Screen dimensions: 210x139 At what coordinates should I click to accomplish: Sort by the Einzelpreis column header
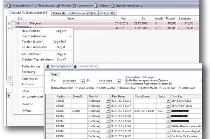point(185,18)
